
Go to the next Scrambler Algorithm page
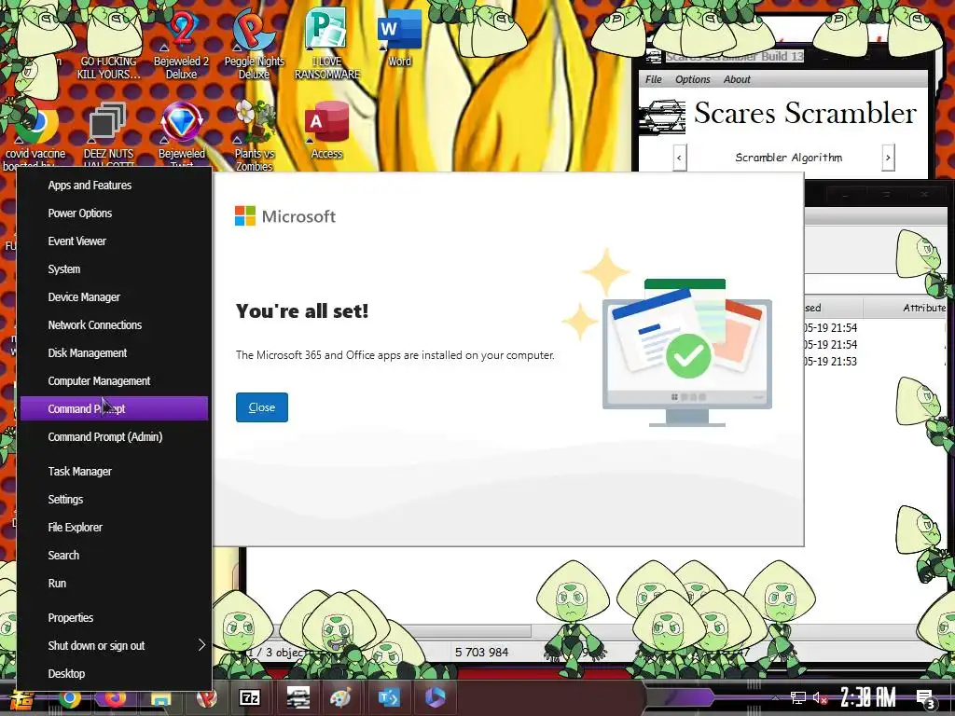click(x=888, y=158)
